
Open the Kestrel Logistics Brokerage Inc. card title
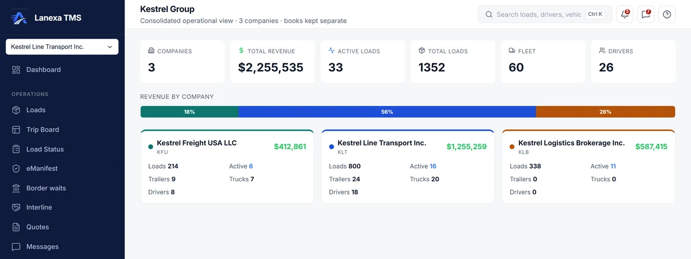click(x=571, y=143)
